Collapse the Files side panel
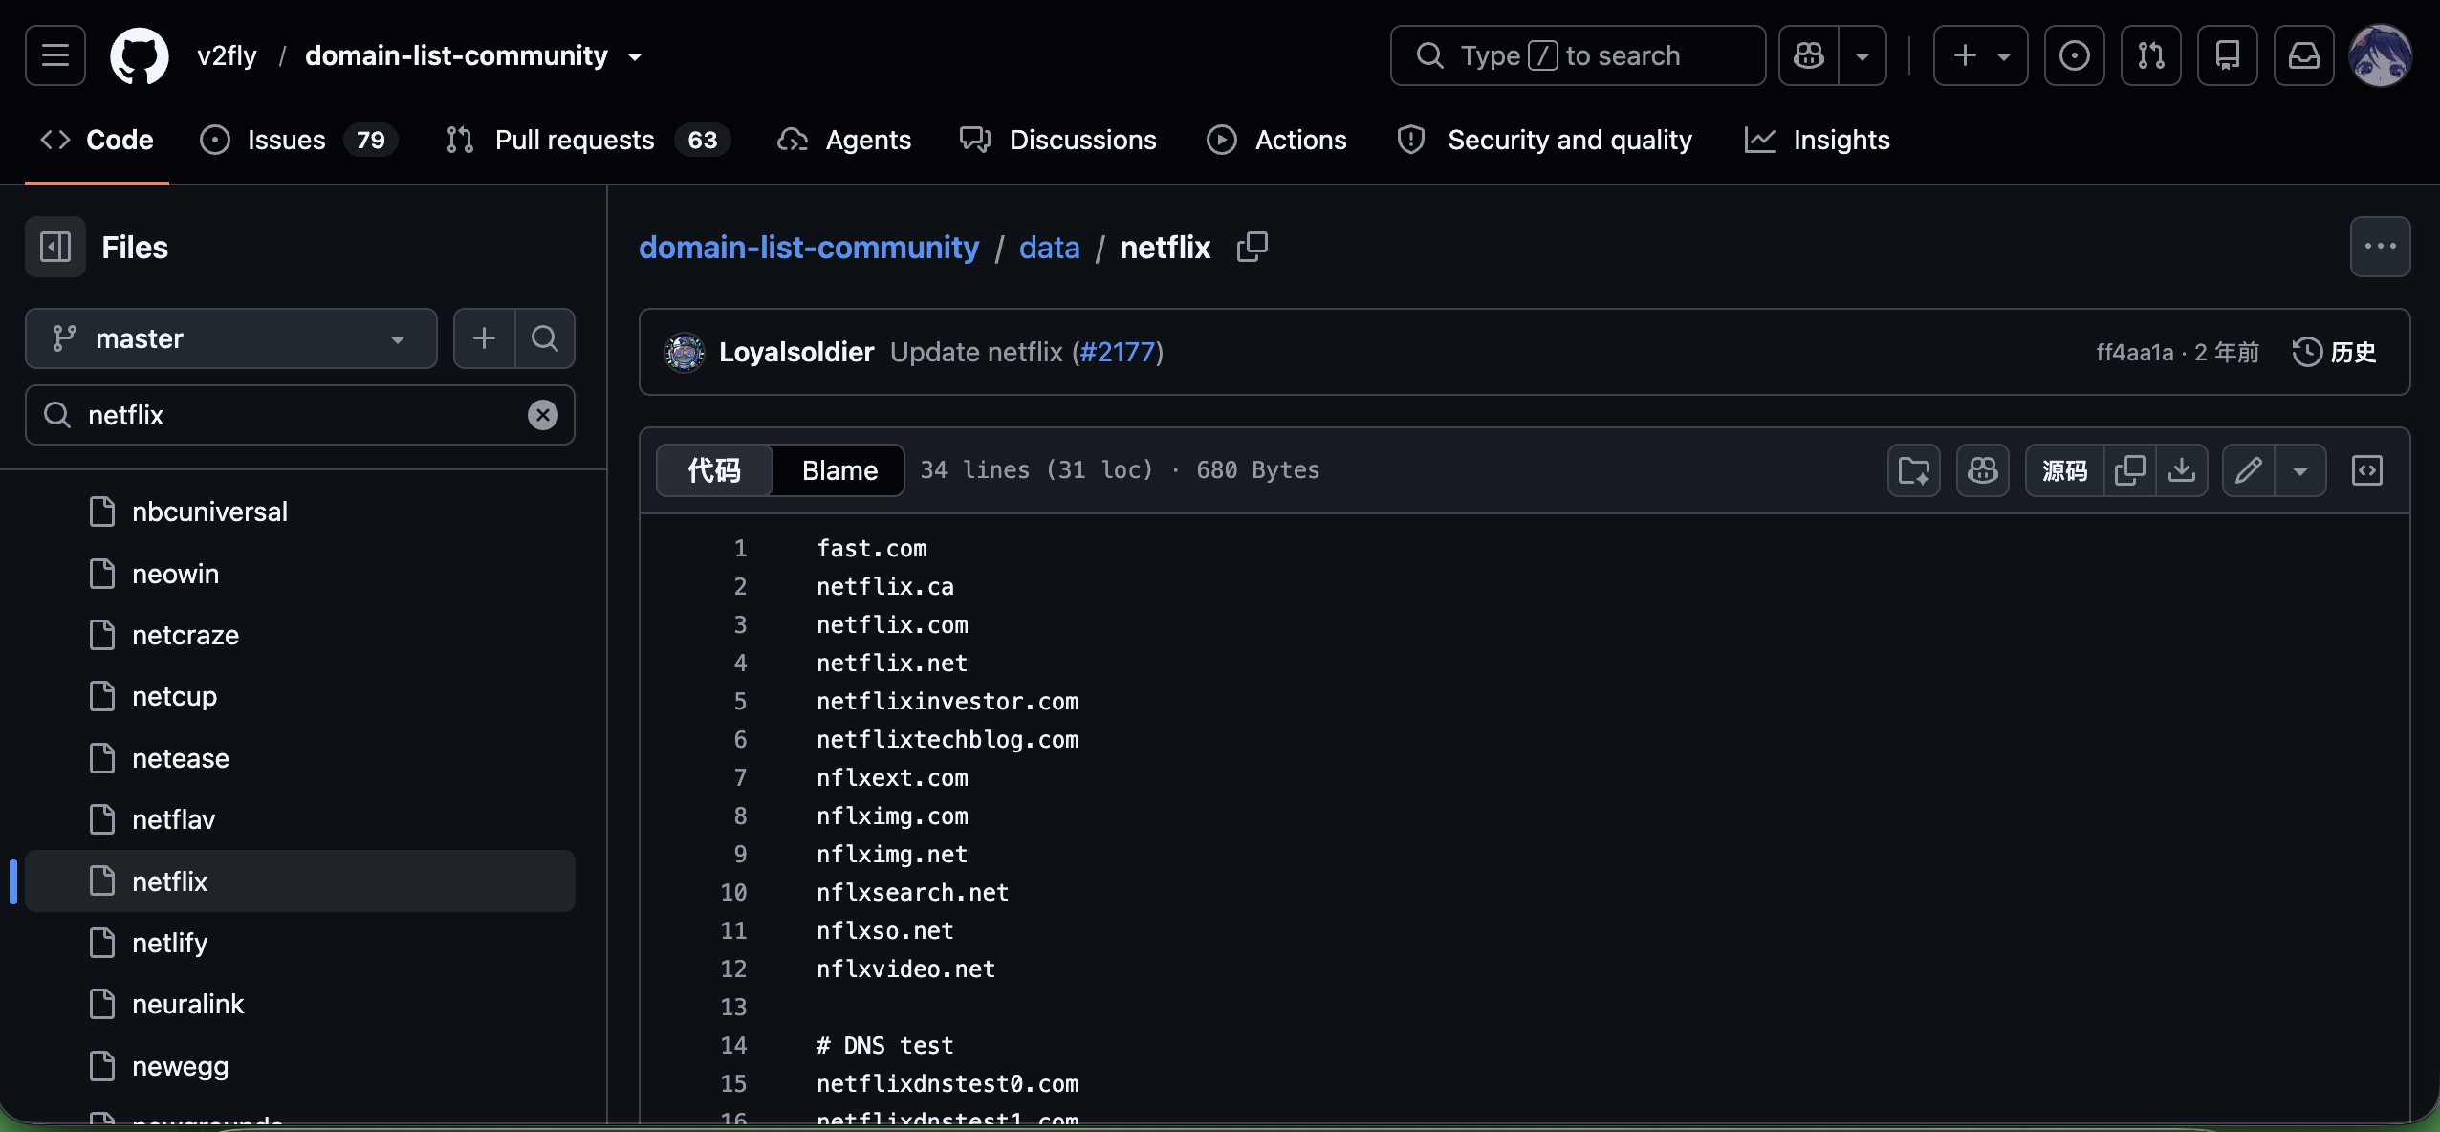2440x1132 pixels. click(55, 247)
